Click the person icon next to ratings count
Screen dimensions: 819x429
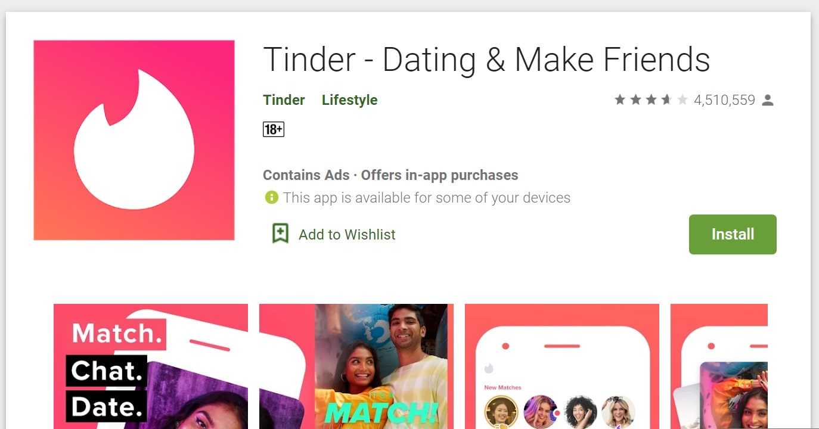768,100
